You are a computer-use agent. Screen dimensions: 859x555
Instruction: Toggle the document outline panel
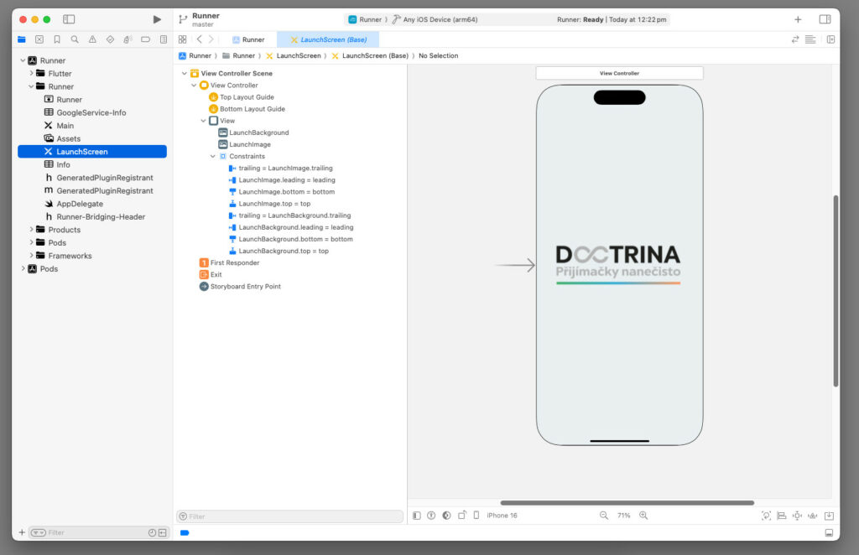click(x=417, y=516)
